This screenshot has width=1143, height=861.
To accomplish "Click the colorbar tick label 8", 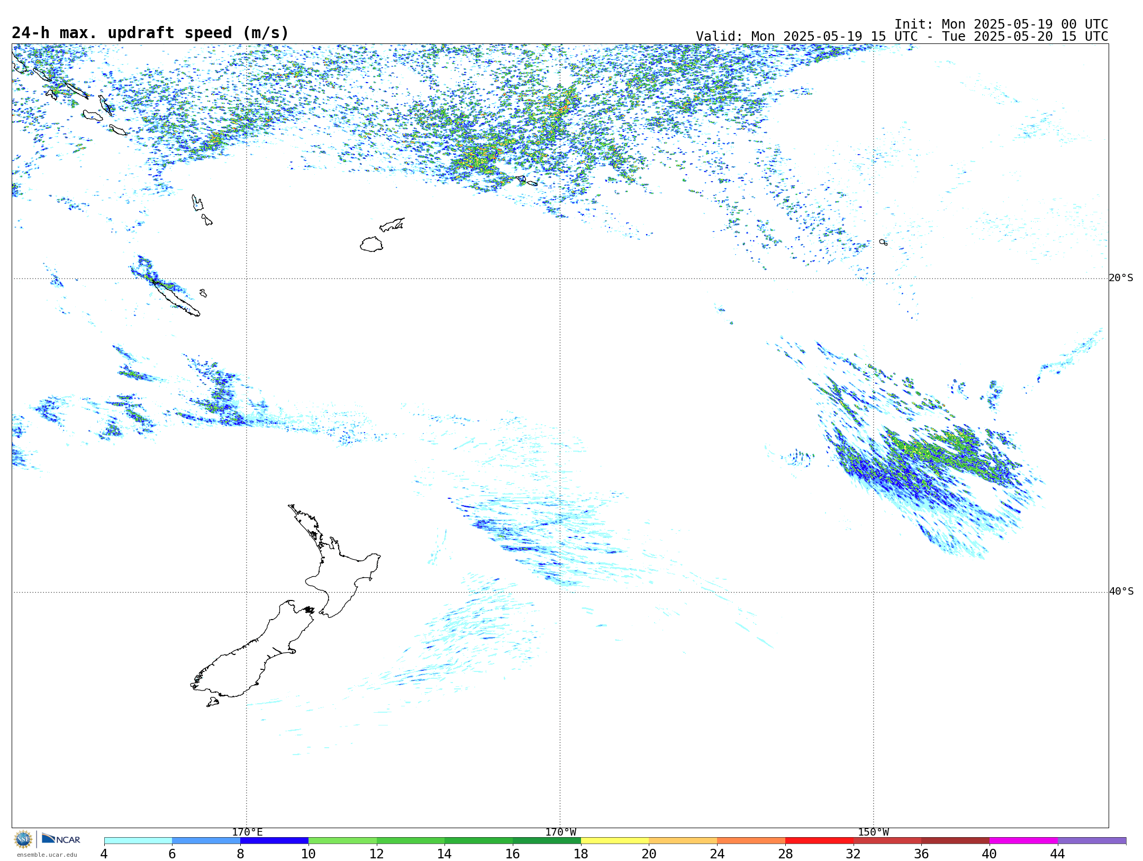I will click(240, 854).
